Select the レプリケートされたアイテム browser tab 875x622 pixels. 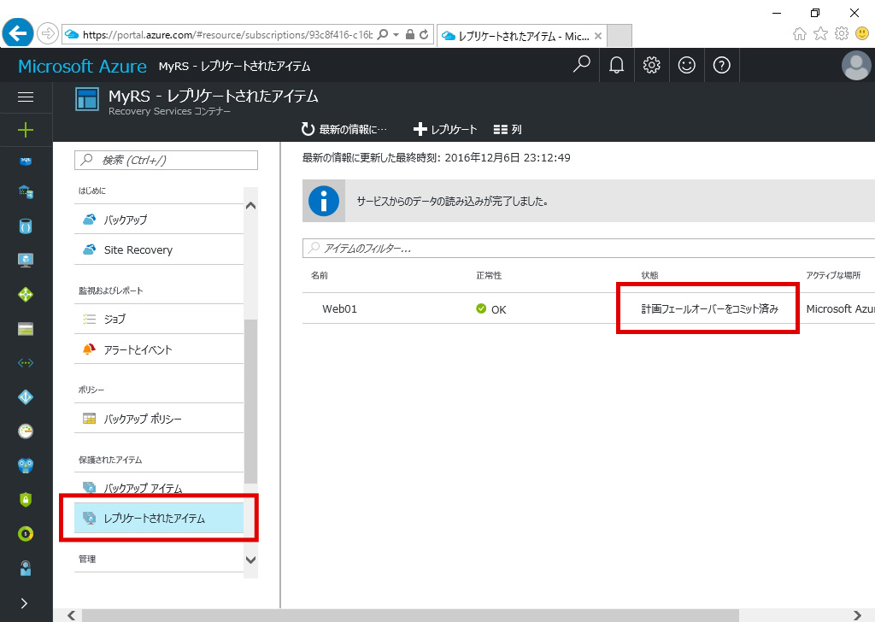click(x=521, y=36)
